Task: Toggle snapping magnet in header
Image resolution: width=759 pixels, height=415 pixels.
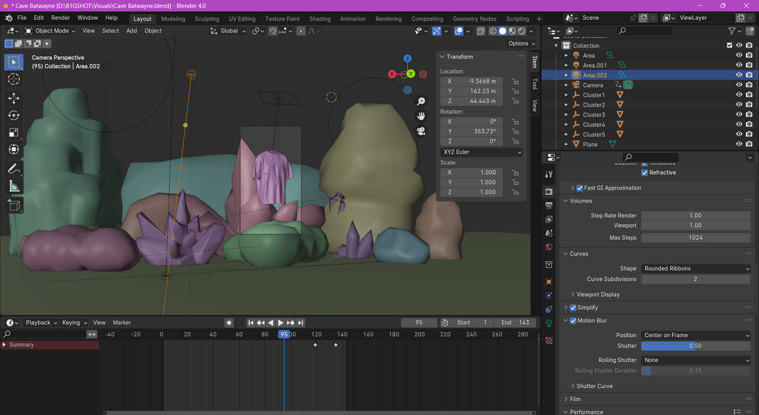Action: [x=273, y=31]
